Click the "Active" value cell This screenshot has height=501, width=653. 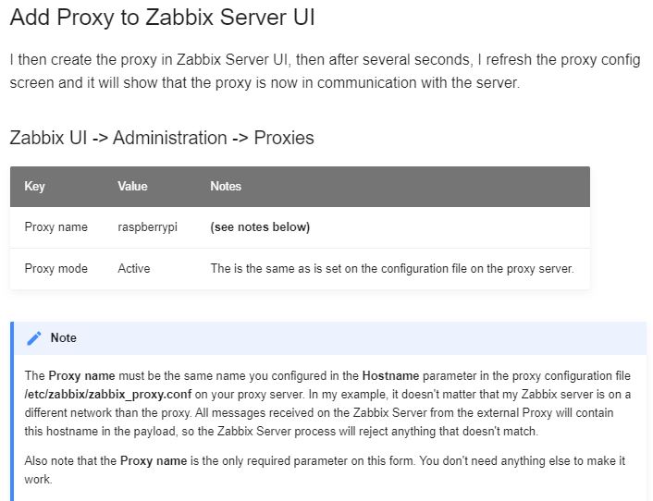click(134, 269)
